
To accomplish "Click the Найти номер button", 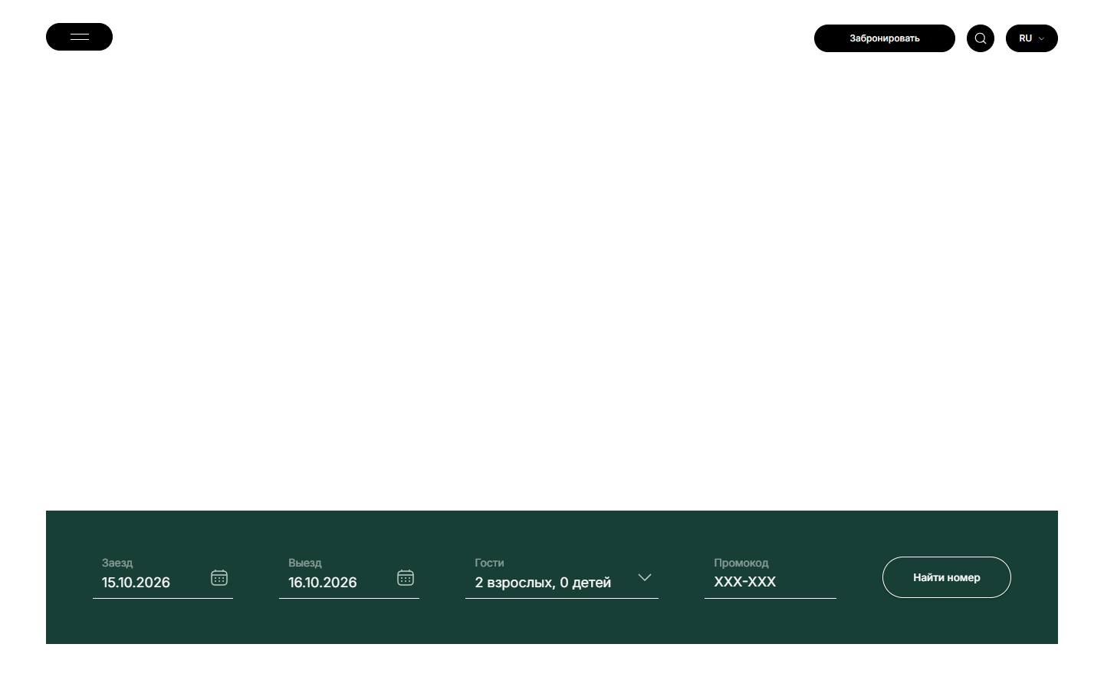I will coord(947,577).
